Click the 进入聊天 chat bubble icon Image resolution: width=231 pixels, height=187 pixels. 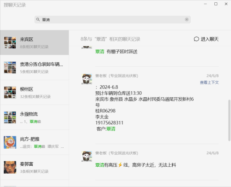[x=196, y=39]
